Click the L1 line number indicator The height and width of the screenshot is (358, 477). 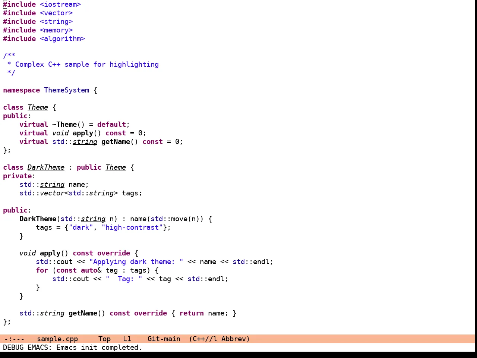click(x=127, y=339)
